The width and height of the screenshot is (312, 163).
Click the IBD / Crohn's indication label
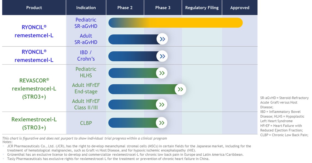coord(86,56)
